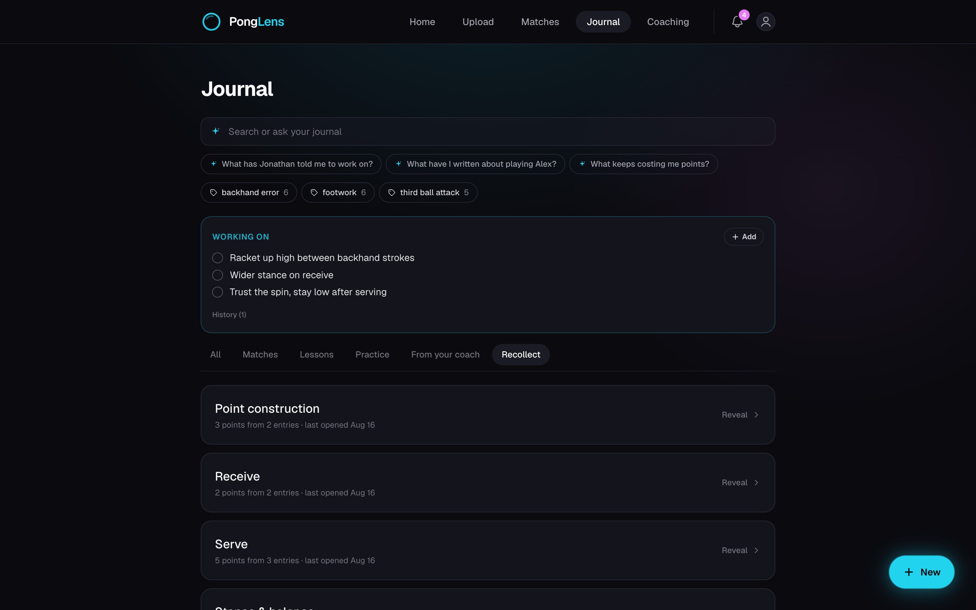This screenshot has width=976, height=610.
Task: Create a New journal entry
Action: [921, 572]
